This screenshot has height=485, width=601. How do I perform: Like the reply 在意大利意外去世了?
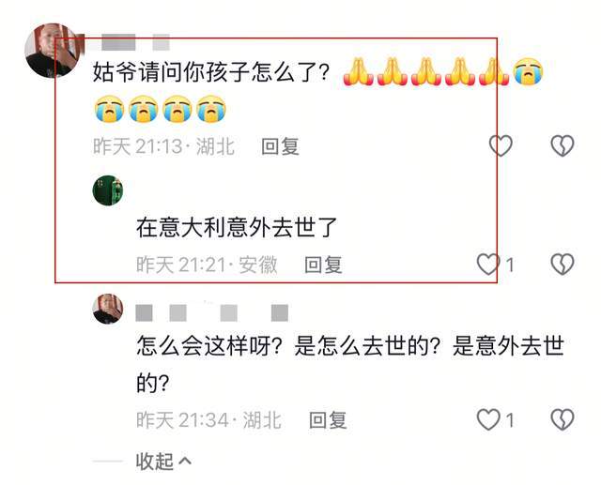488,265
